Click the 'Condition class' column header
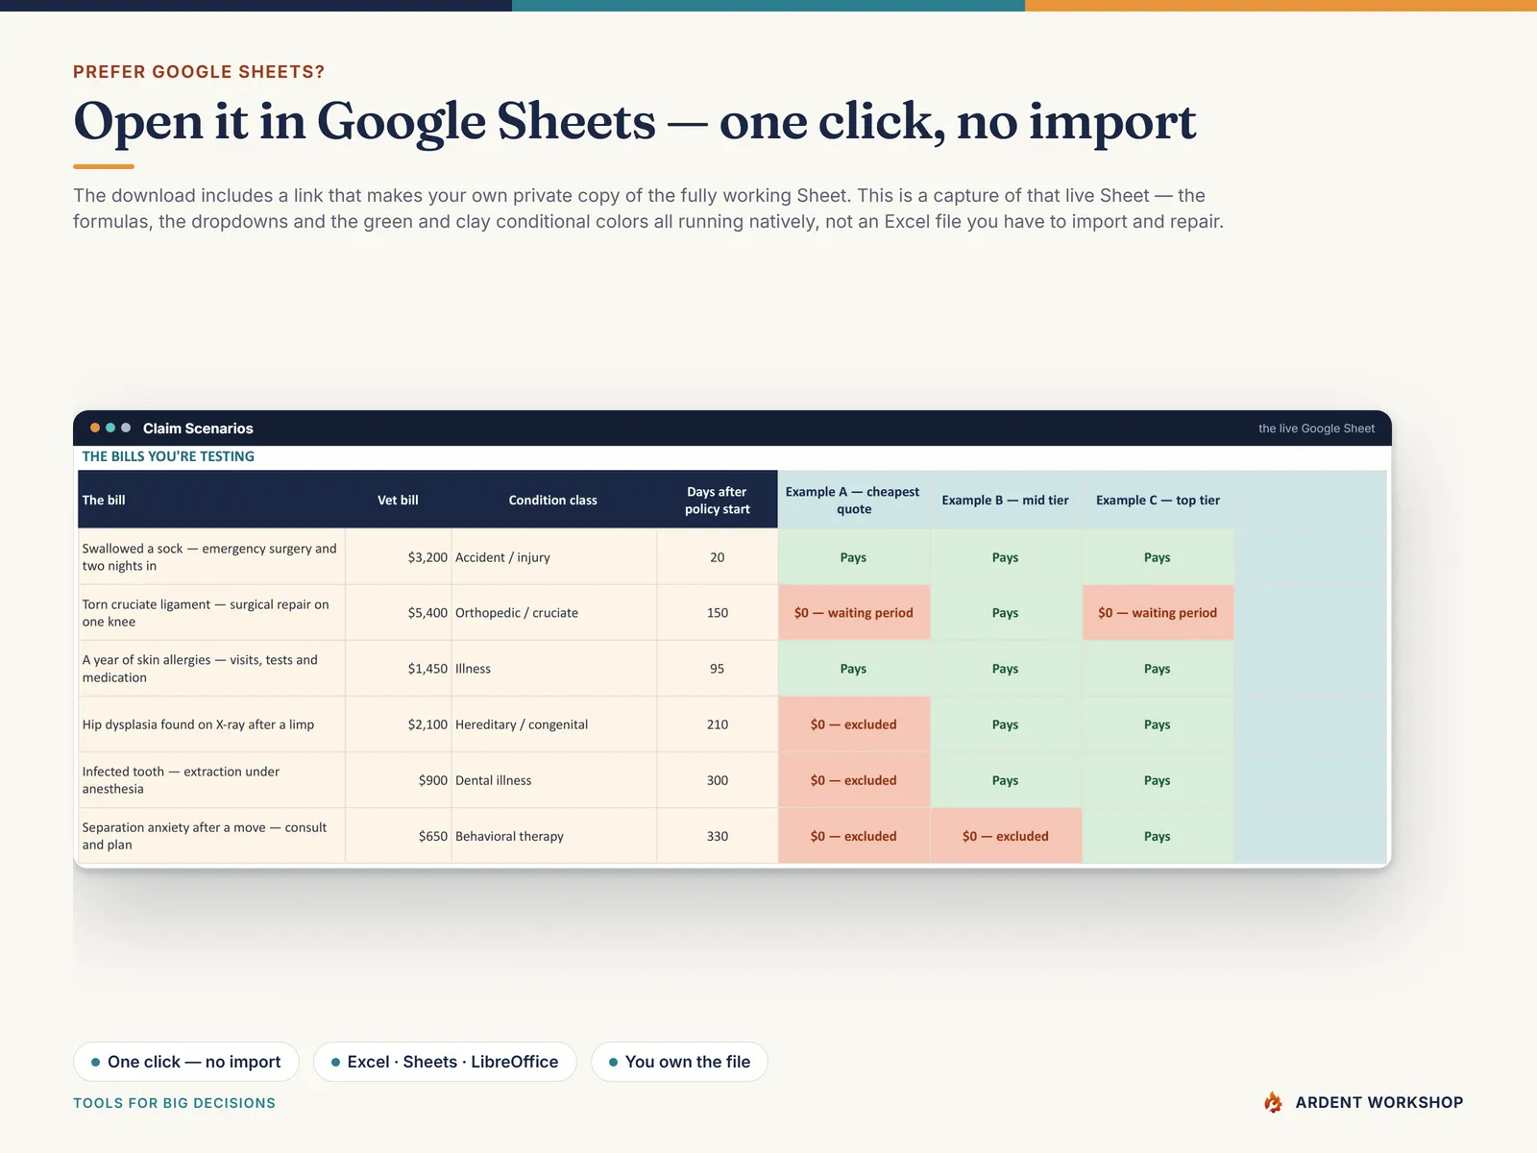This screenshot has height=1153, width=1537. click(x=553, y=500)
